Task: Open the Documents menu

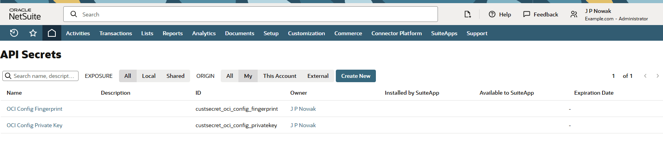Action: [240, 33]
